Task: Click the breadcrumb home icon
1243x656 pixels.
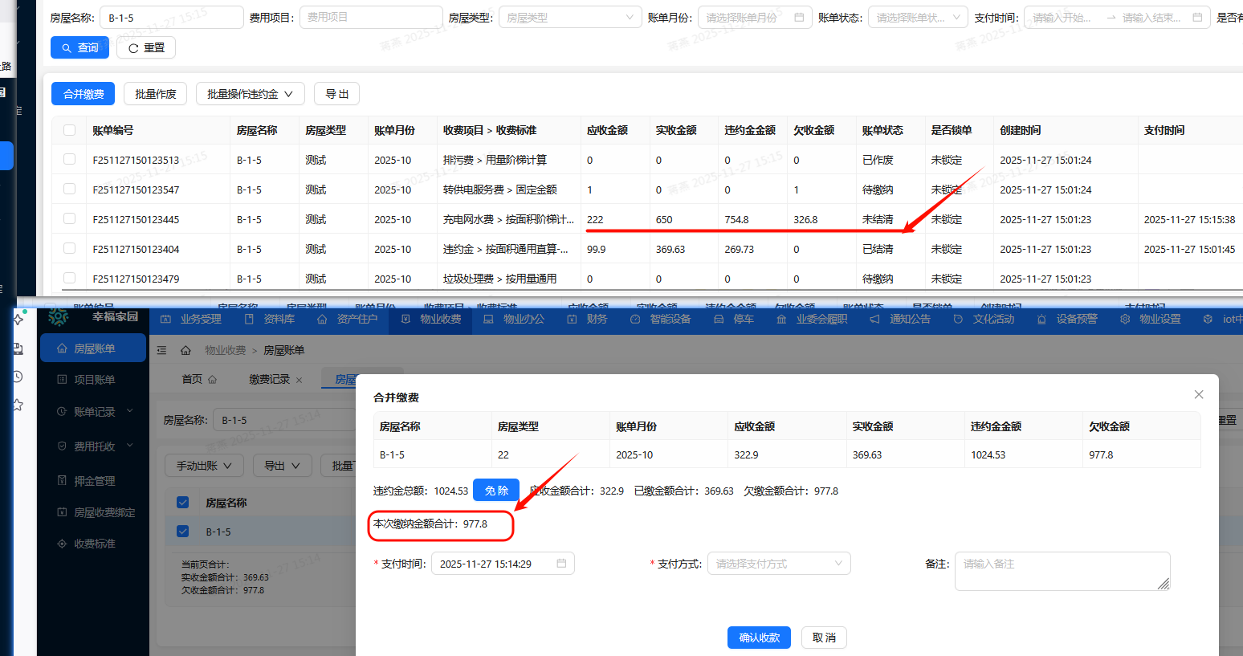Action: point(185,350)
